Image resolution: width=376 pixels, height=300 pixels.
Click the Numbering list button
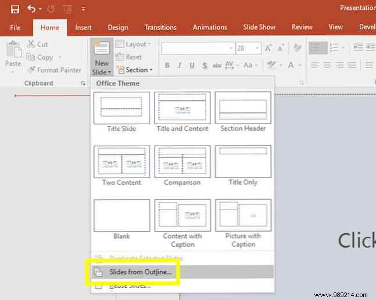coord(334,48)
